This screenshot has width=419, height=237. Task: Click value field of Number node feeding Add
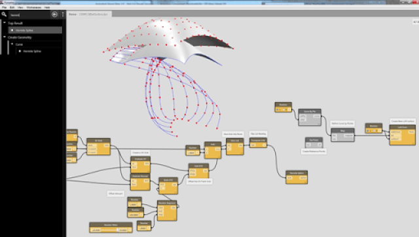[x=191, y=153]
